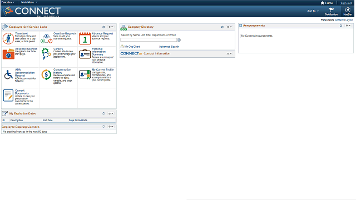Open Company Directory settings dropdown
The height and width of the screenshot is (200, 356).
tap(229, 27)
